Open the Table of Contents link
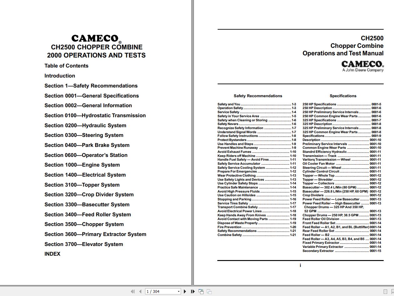 click(66, 66)
